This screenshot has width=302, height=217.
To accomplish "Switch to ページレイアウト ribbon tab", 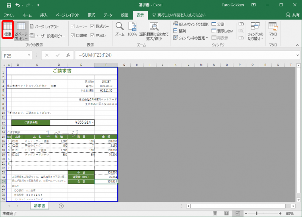I will click(68, 15).
